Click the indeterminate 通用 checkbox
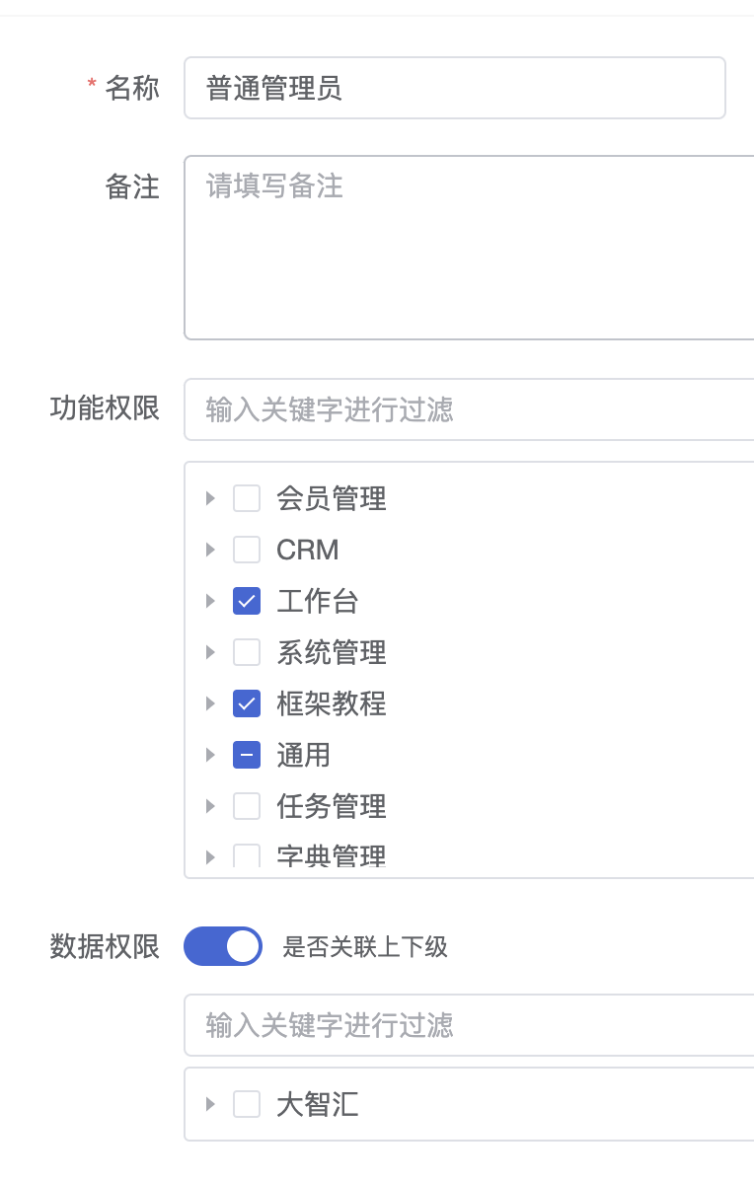 tap(247, 755)
